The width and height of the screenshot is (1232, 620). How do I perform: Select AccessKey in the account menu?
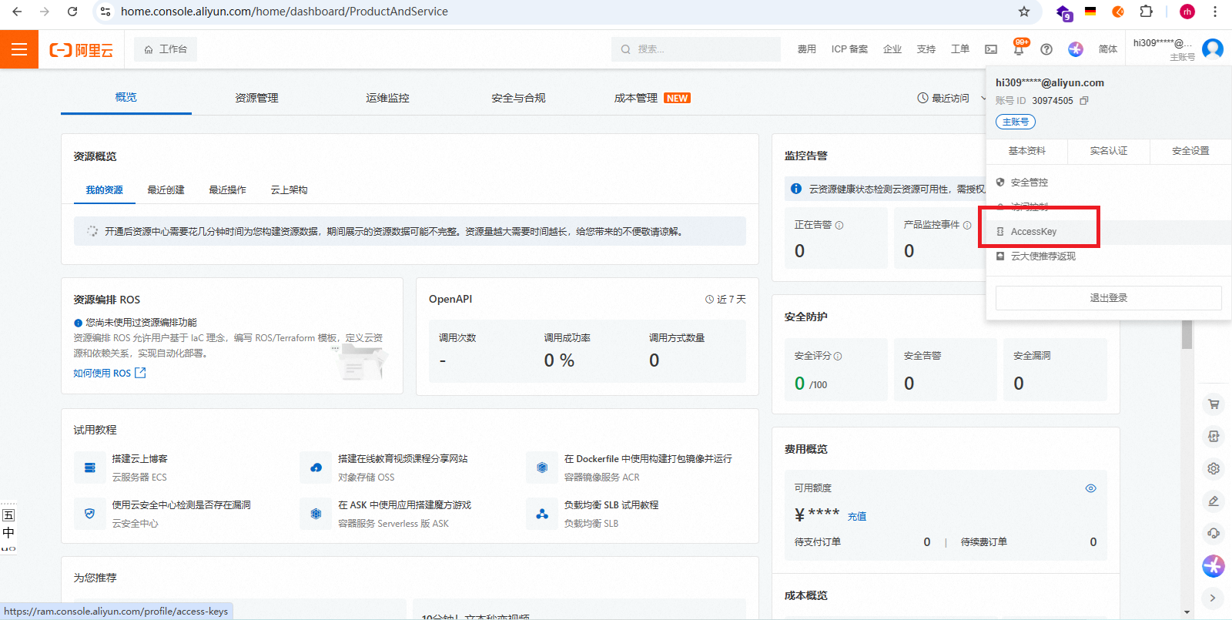1109,232
